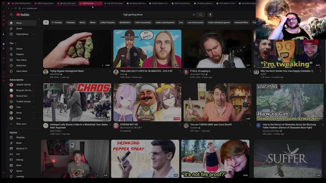Play the Demon of Obsession Armor Set thumbnail
This screenshot has height=183, width=326.
[x=290, y=102]
